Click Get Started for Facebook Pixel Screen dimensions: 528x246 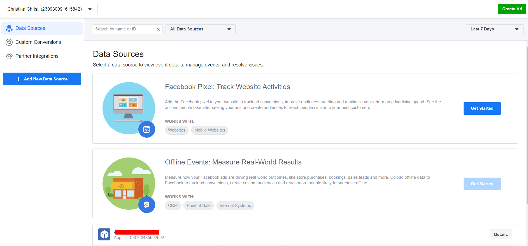point(482,108)
